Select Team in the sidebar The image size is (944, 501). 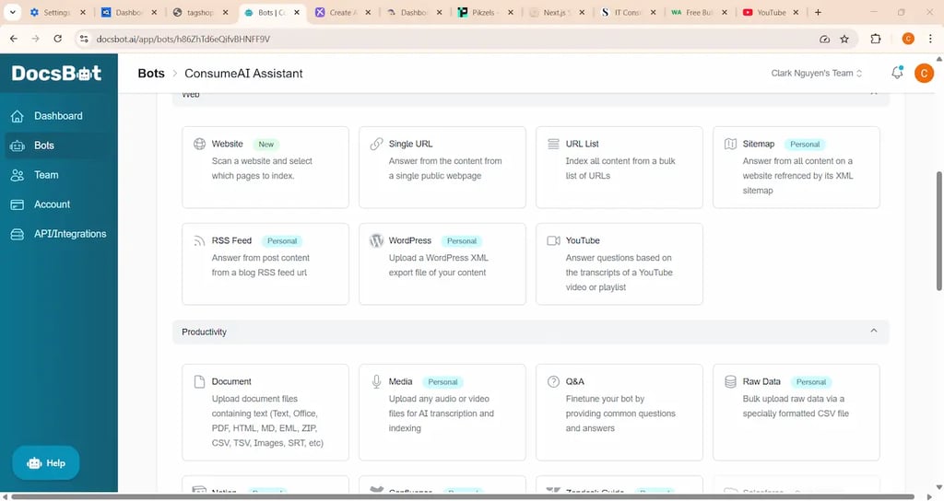(x=46, y=175)
